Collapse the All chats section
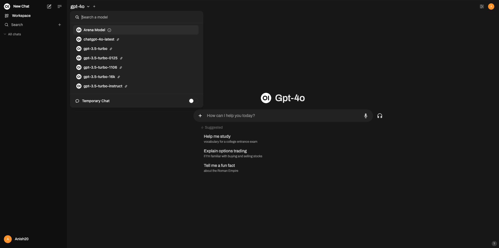 pyautogui.click(x=5, y=34)
